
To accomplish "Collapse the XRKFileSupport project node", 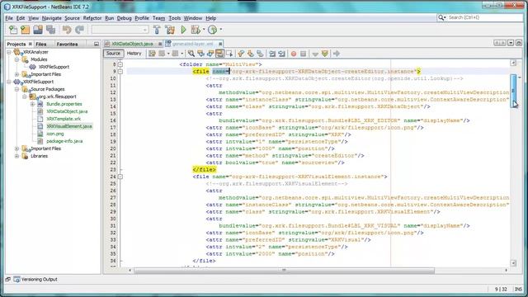I will click(9, 82).
